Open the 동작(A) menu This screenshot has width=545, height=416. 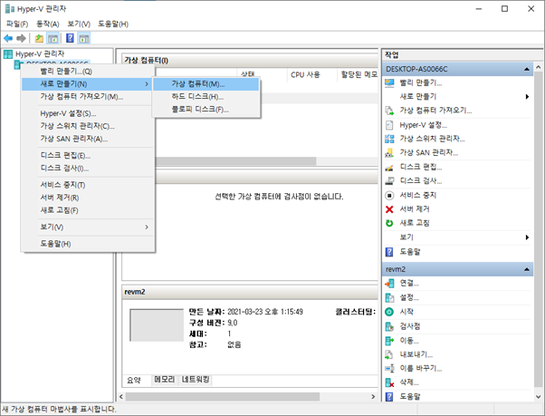pos(48,24)
